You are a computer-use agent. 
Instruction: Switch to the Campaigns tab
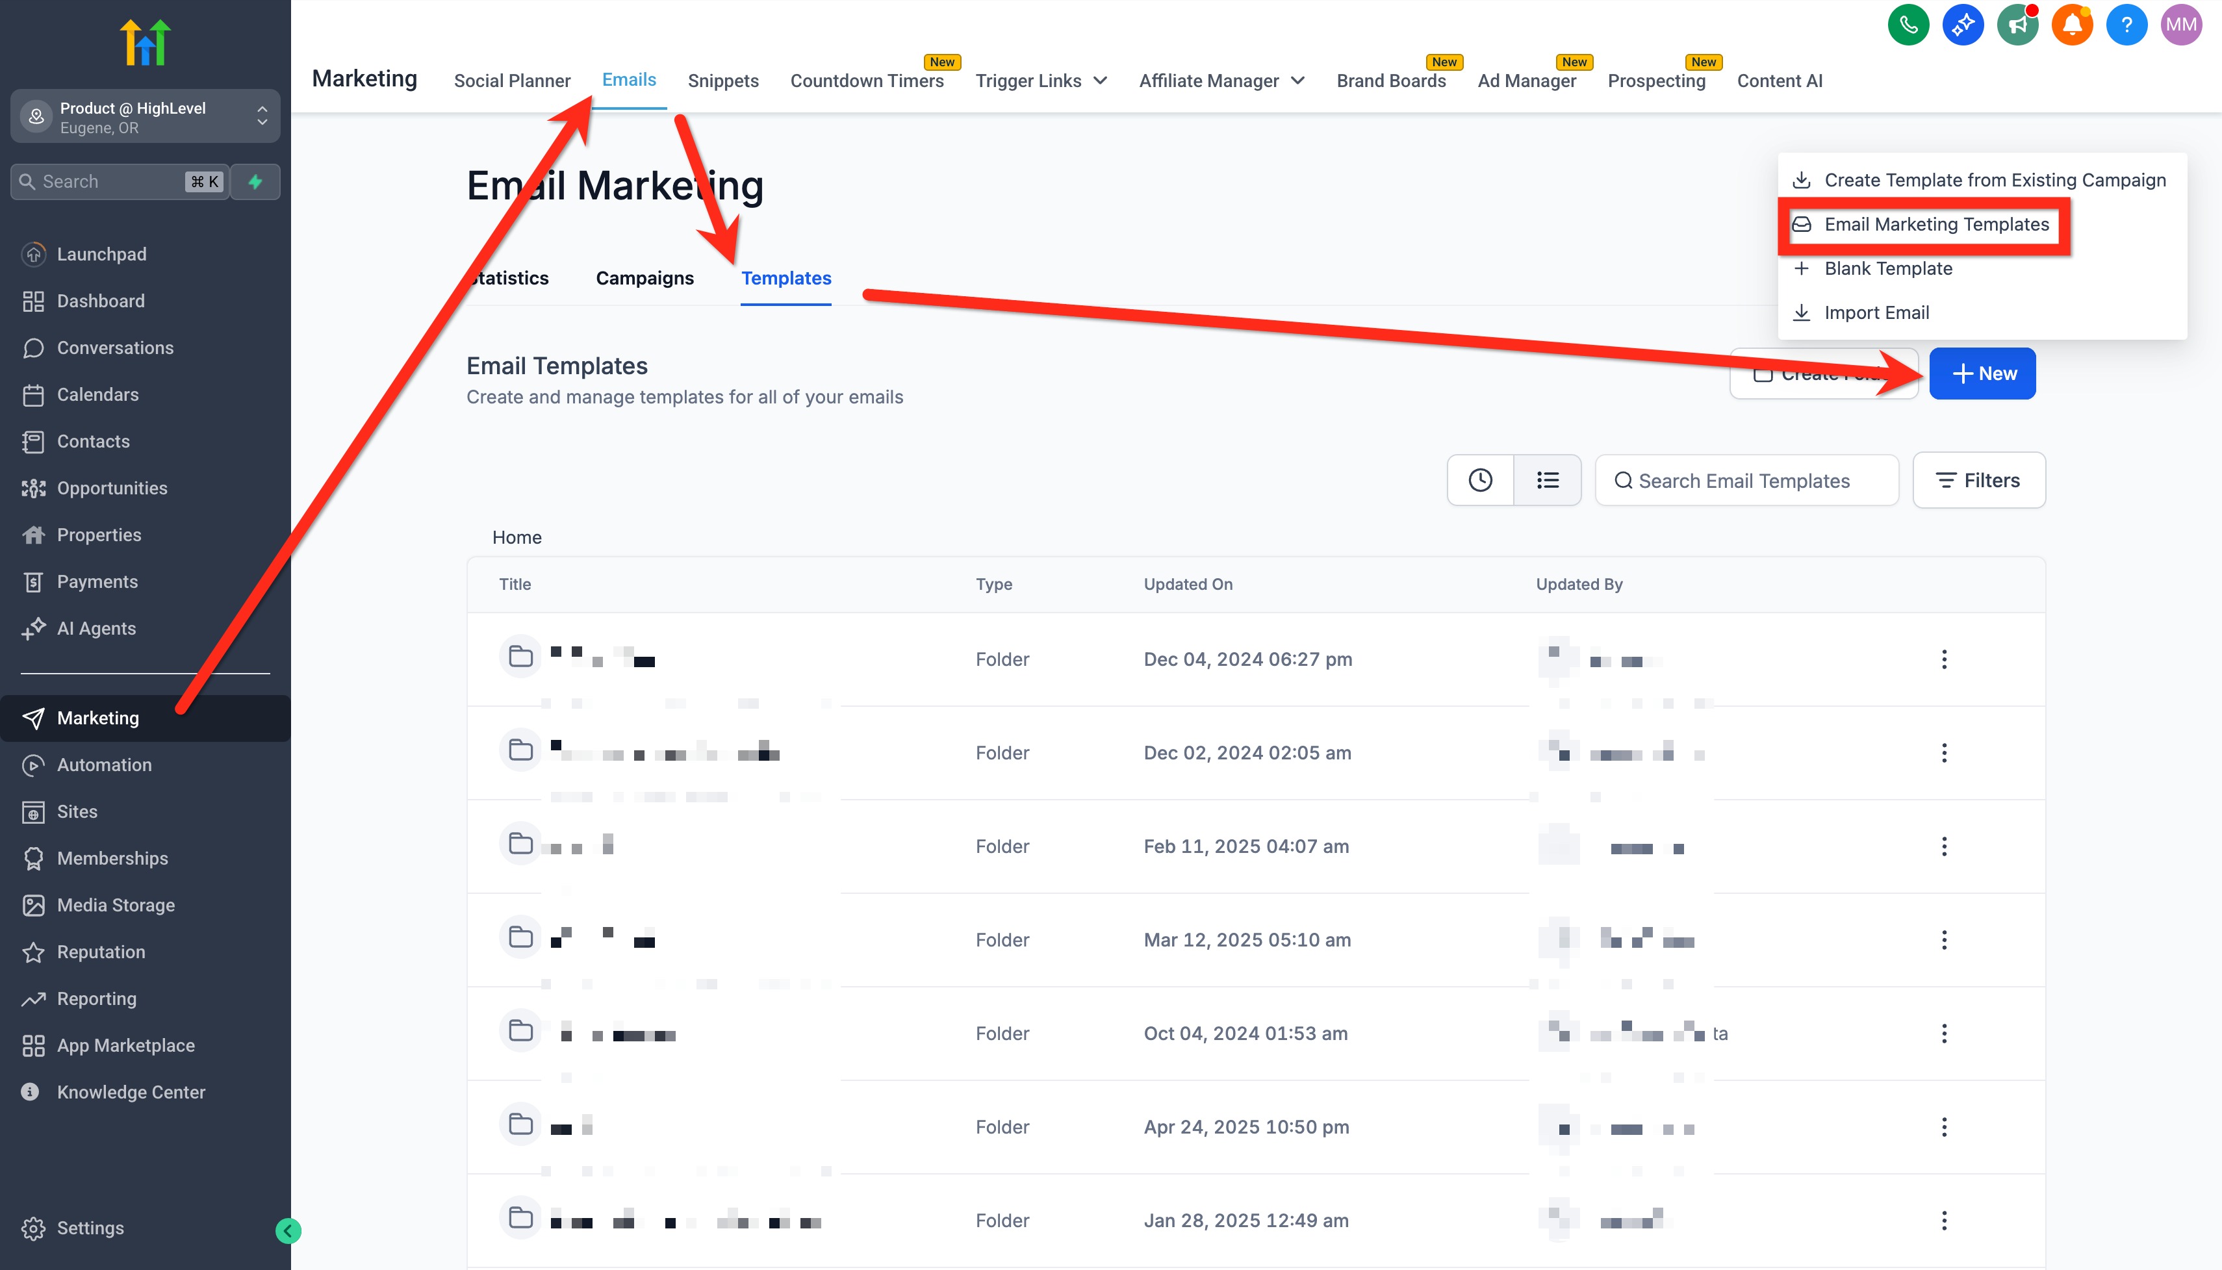click(645, 278)
